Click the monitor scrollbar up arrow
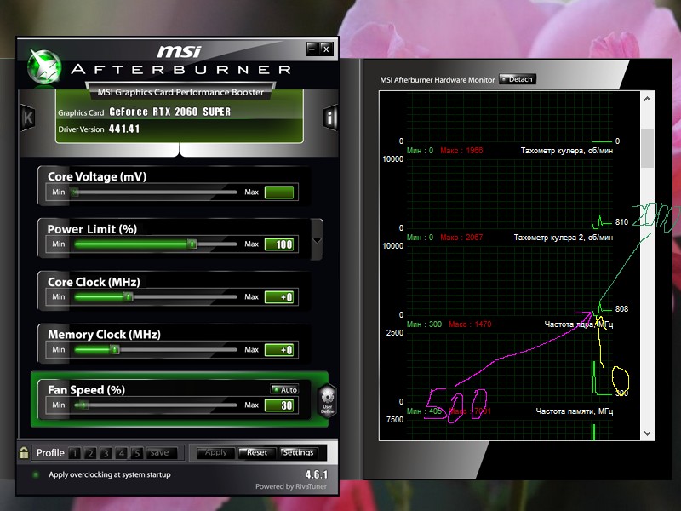Viewport: 681px width, 511px height. pyautogui.click(x=647, y=99)
